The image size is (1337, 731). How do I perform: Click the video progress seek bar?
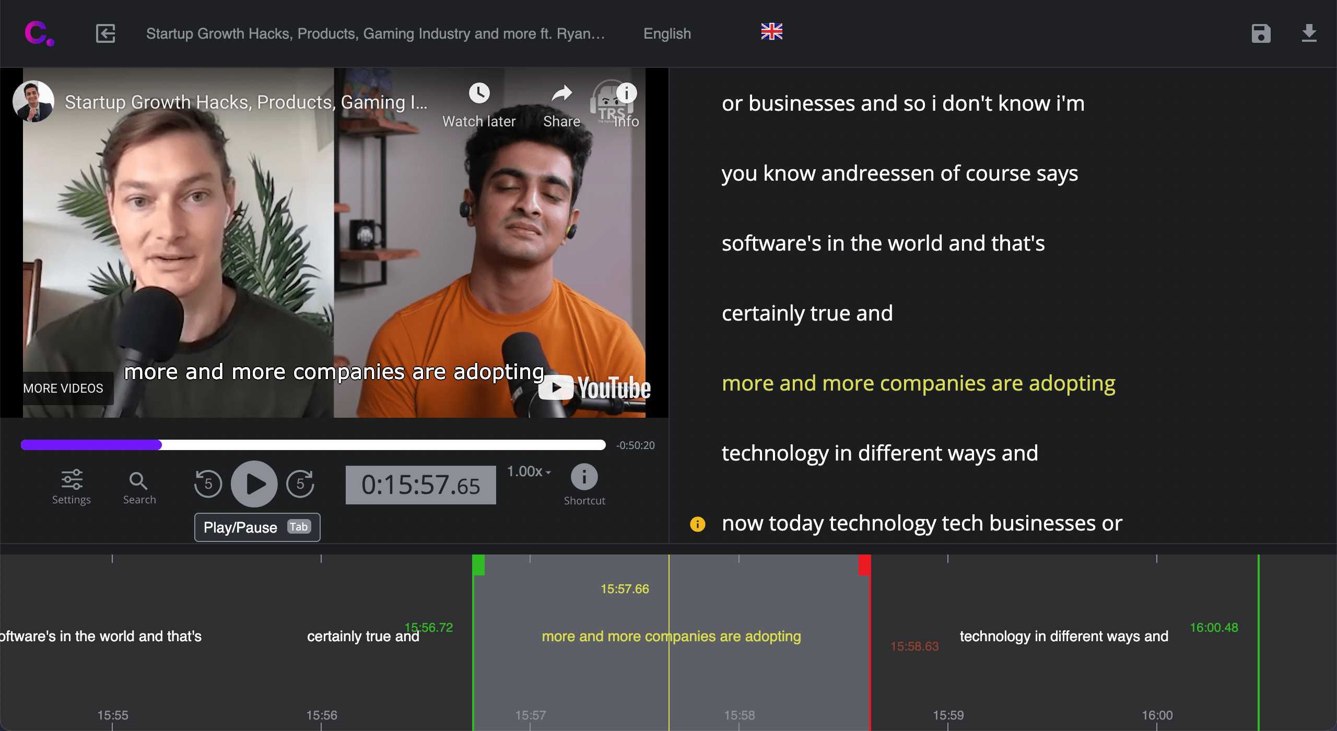313,445
